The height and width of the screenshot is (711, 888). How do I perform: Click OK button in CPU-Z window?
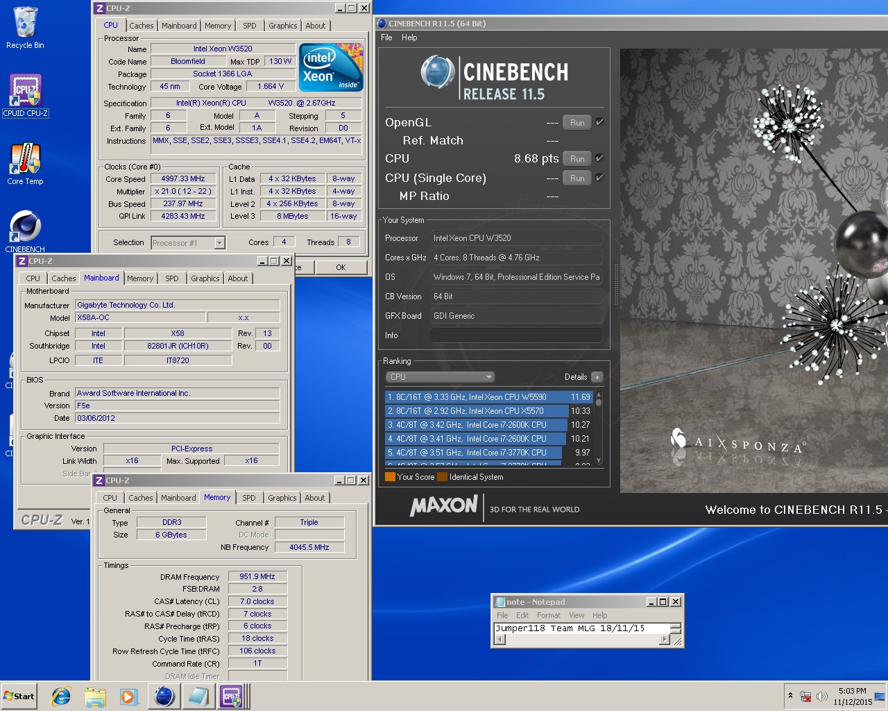[x=341, y=267]
